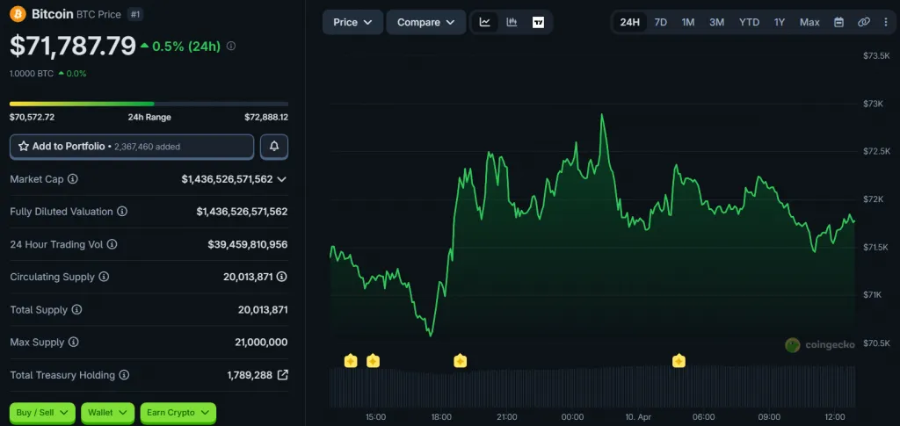The height and width of the screenshot is (426, 900).
Task: Open the calendar date range picker
Action: [838, 22]
